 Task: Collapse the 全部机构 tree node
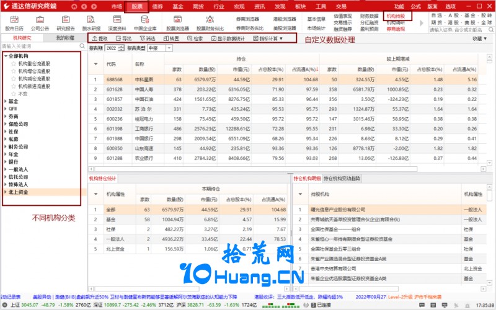pos(6,56)
